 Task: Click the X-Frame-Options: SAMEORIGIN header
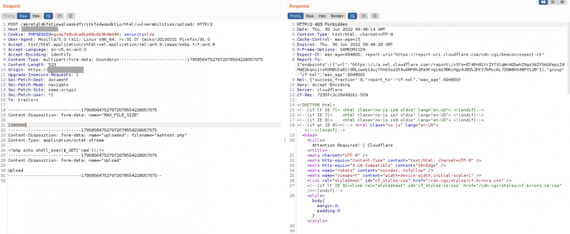pos(330,50)
